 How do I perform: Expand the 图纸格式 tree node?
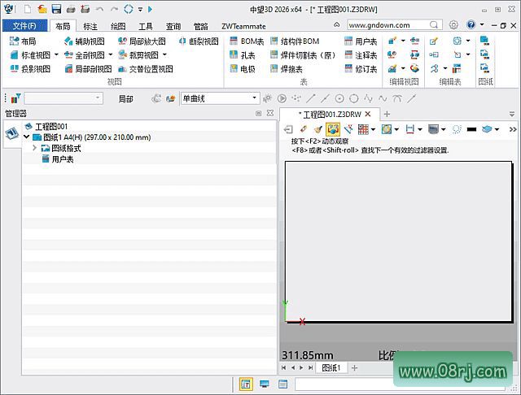point(34,148)
